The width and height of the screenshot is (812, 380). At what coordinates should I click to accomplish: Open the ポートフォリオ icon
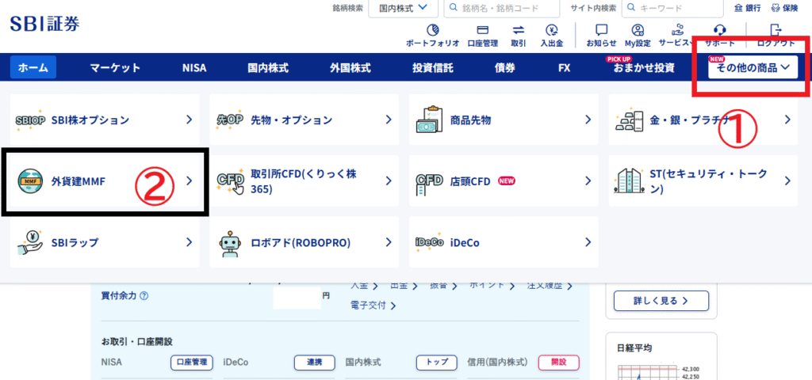[432, 29]
